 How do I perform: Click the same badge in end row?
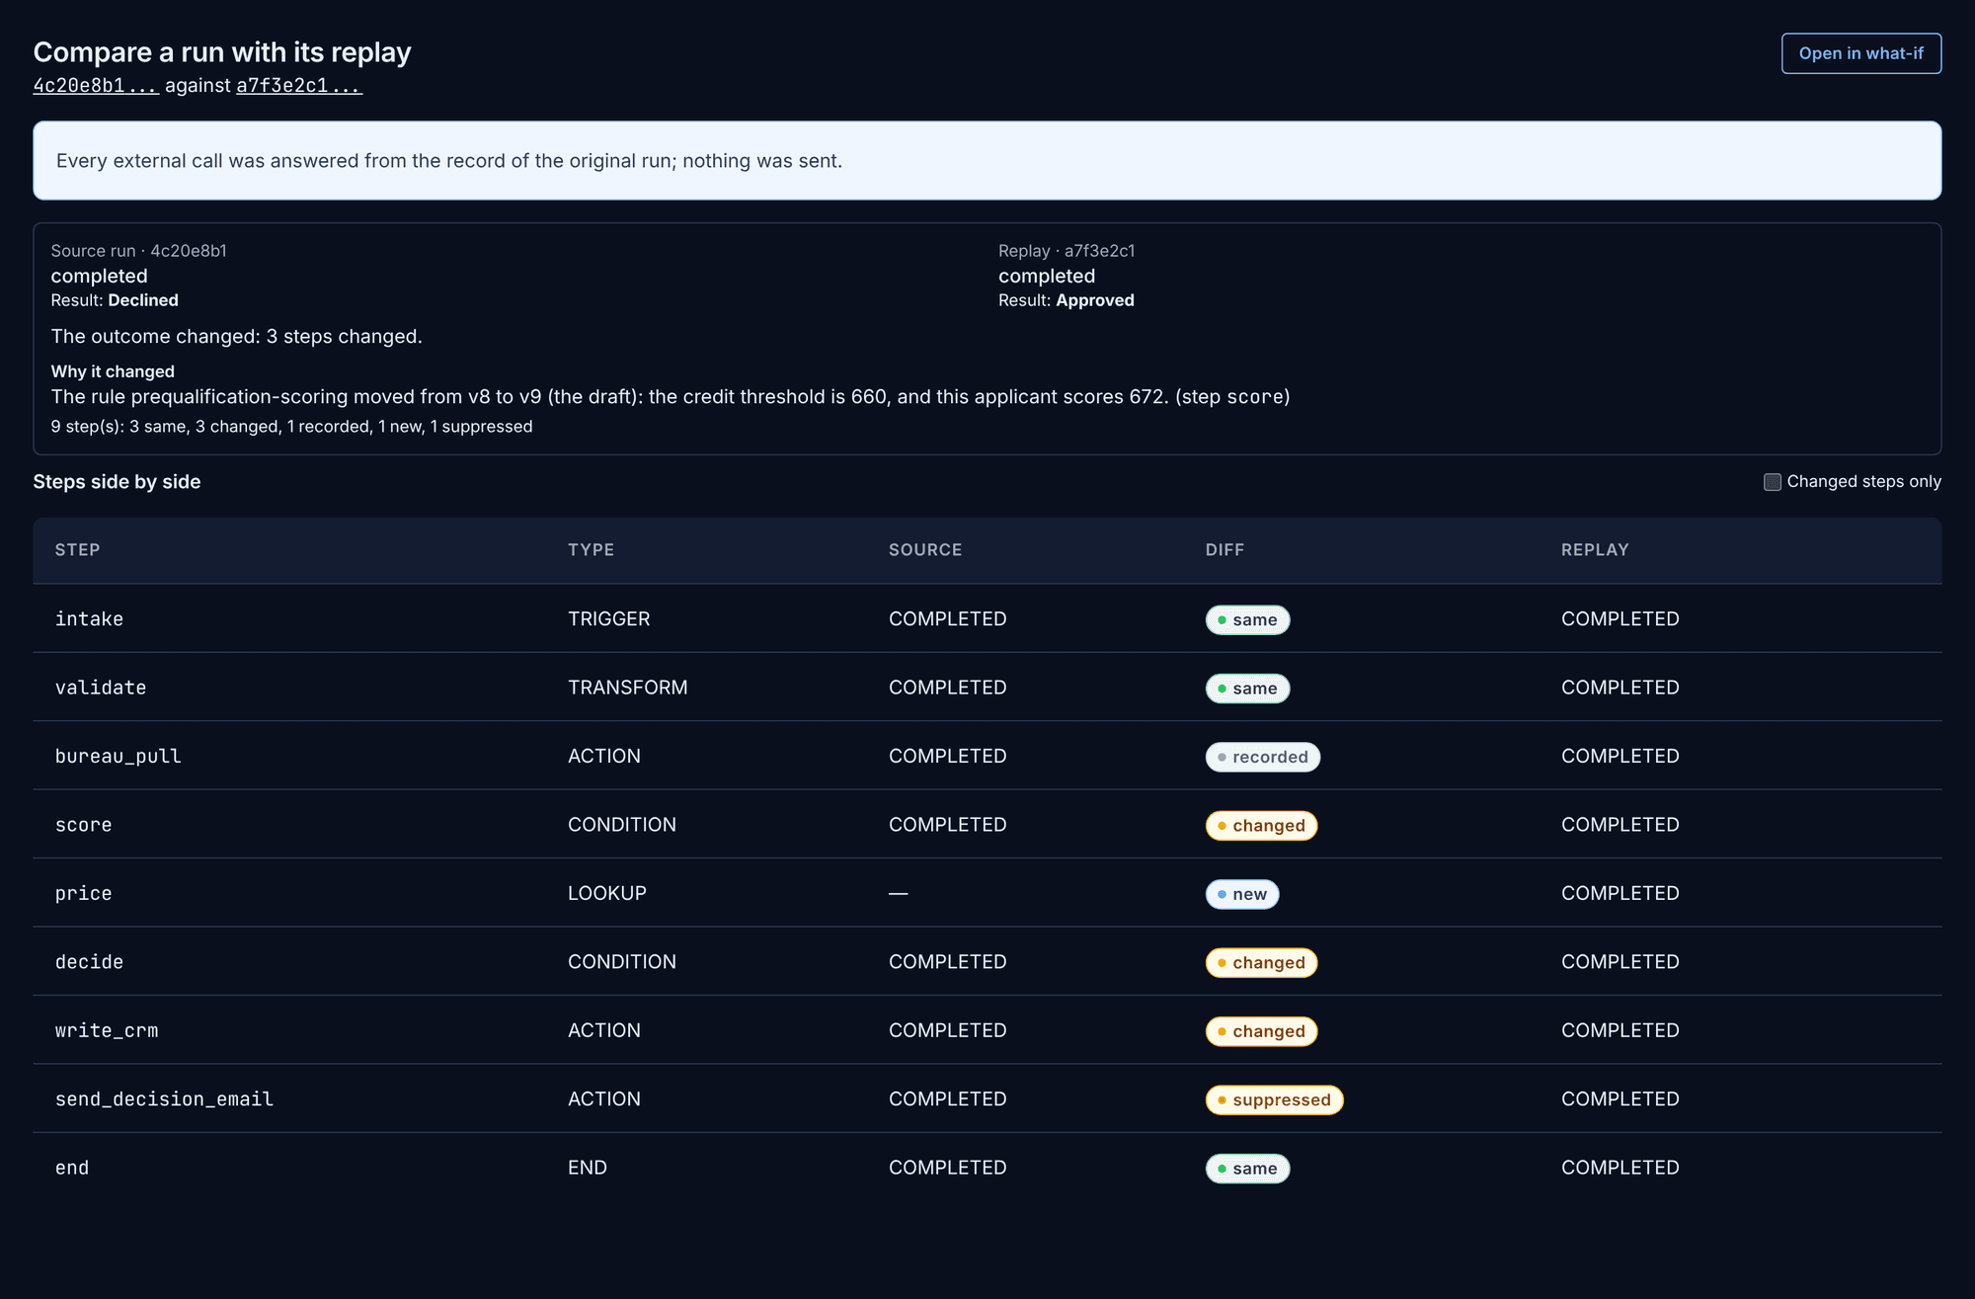(x=1247, y=1169)
